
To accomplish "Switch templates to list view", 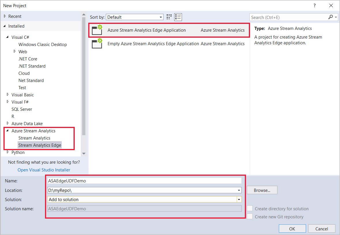I will click(178, 17).
